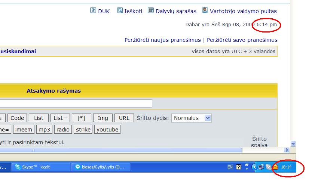Click the Ieškoti search magnifier icon

(x=120, y=10)
